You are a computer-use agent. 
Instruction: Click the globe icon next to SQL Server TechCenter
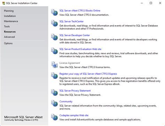point(54,23)
